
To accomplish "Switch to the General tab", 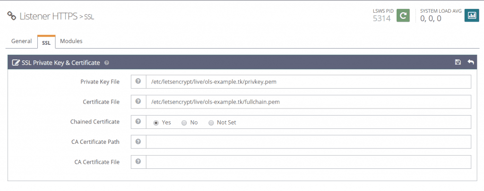I will click(21, 41).
